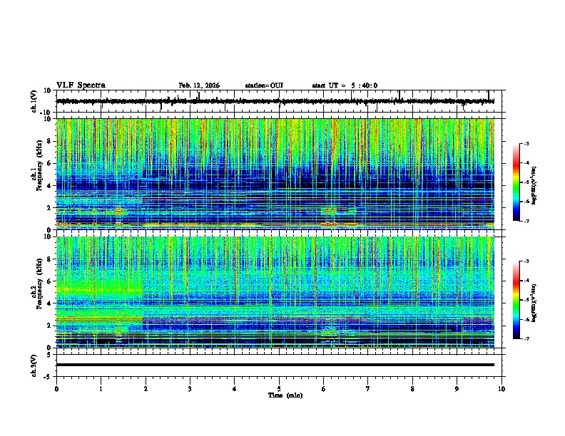Click the '-7' tick on ch.2 color bar
Viewport: 565px width, 436px height.
(x=526, y=338)
